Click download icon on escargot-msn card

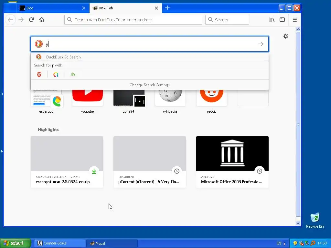point(94,171)
